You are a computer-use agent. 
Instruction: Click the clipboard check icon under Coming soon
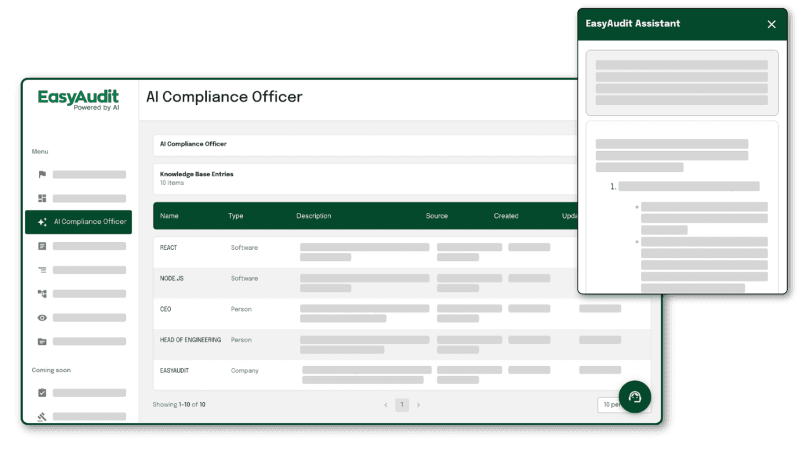[42, 392]
